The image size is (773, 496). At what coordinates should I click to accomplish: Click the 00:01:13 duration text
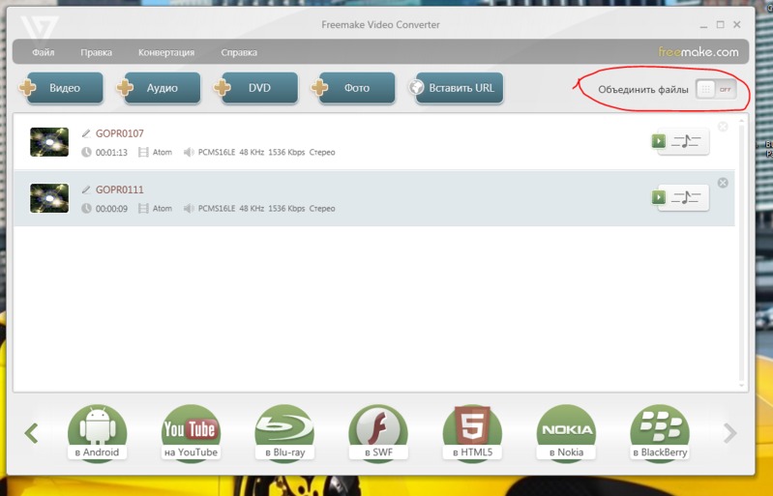[111, 153]
